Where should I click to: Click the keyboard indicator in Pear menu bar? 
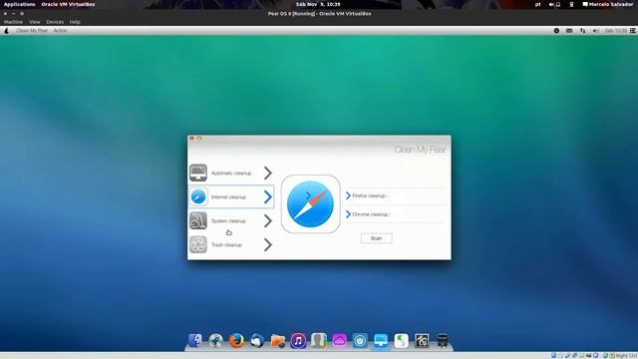coord(569,31)
